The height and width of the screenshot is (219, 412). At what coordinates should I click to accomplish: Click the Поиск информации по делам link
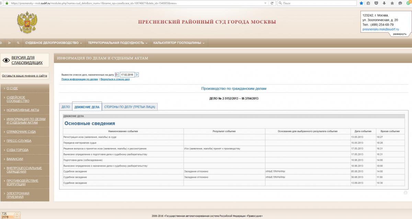80,79
